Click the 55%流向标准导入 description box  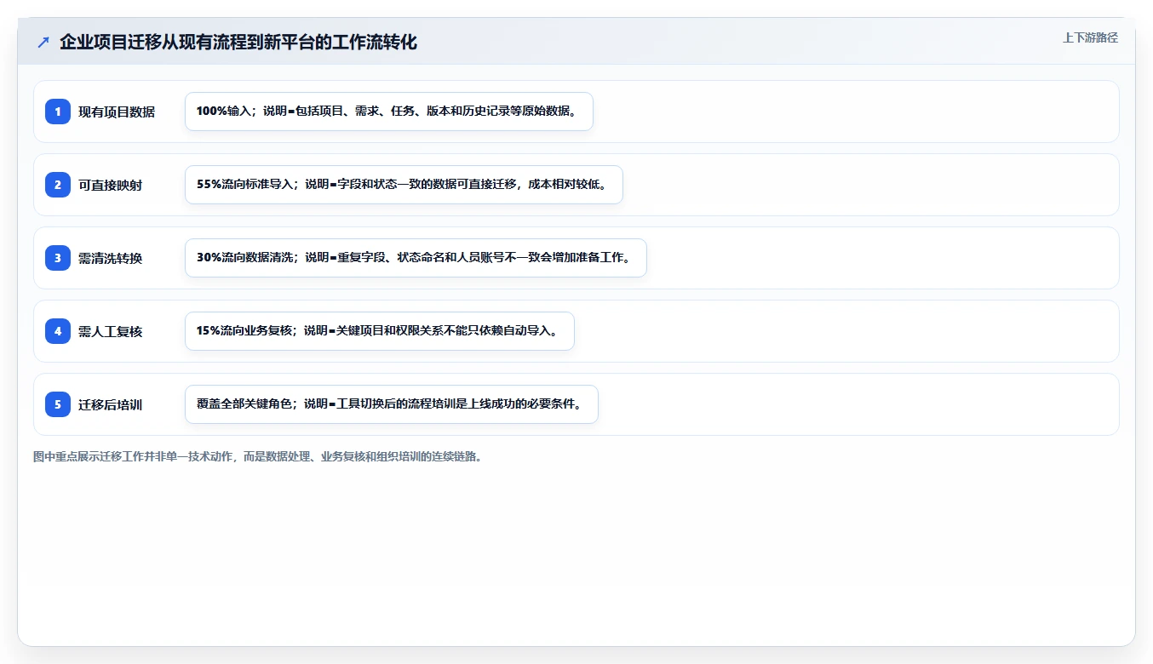(x=404, y=185)
